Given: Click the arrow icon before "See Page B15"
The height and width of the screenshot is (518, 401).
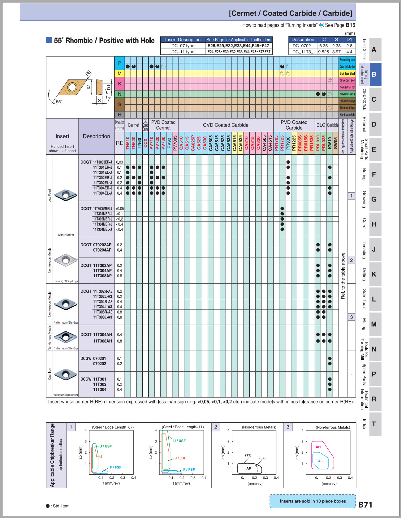Looking at the screenshot, I should [321, 25].
